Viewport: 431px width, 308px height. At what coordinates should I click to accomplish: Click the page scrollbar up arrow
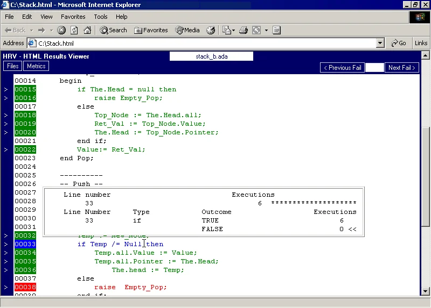[x=425, y=55]
